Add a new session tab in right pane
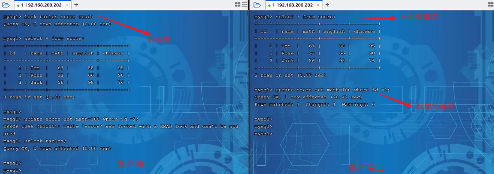494x174 pixels. [x=327, y=5]
